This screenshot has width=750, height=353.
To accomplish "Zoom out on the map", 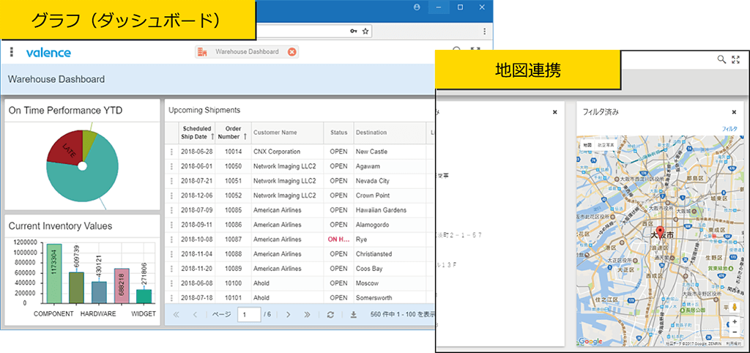I will pyautogui.click(x=735, y=332).
